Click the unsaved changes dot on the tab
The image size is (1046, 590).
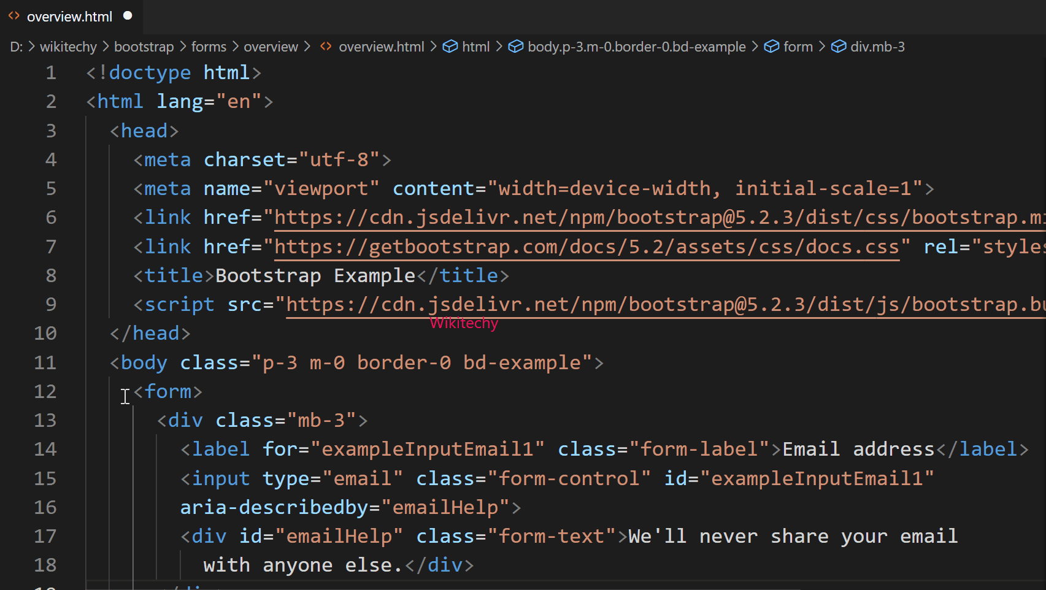(127, 16)
